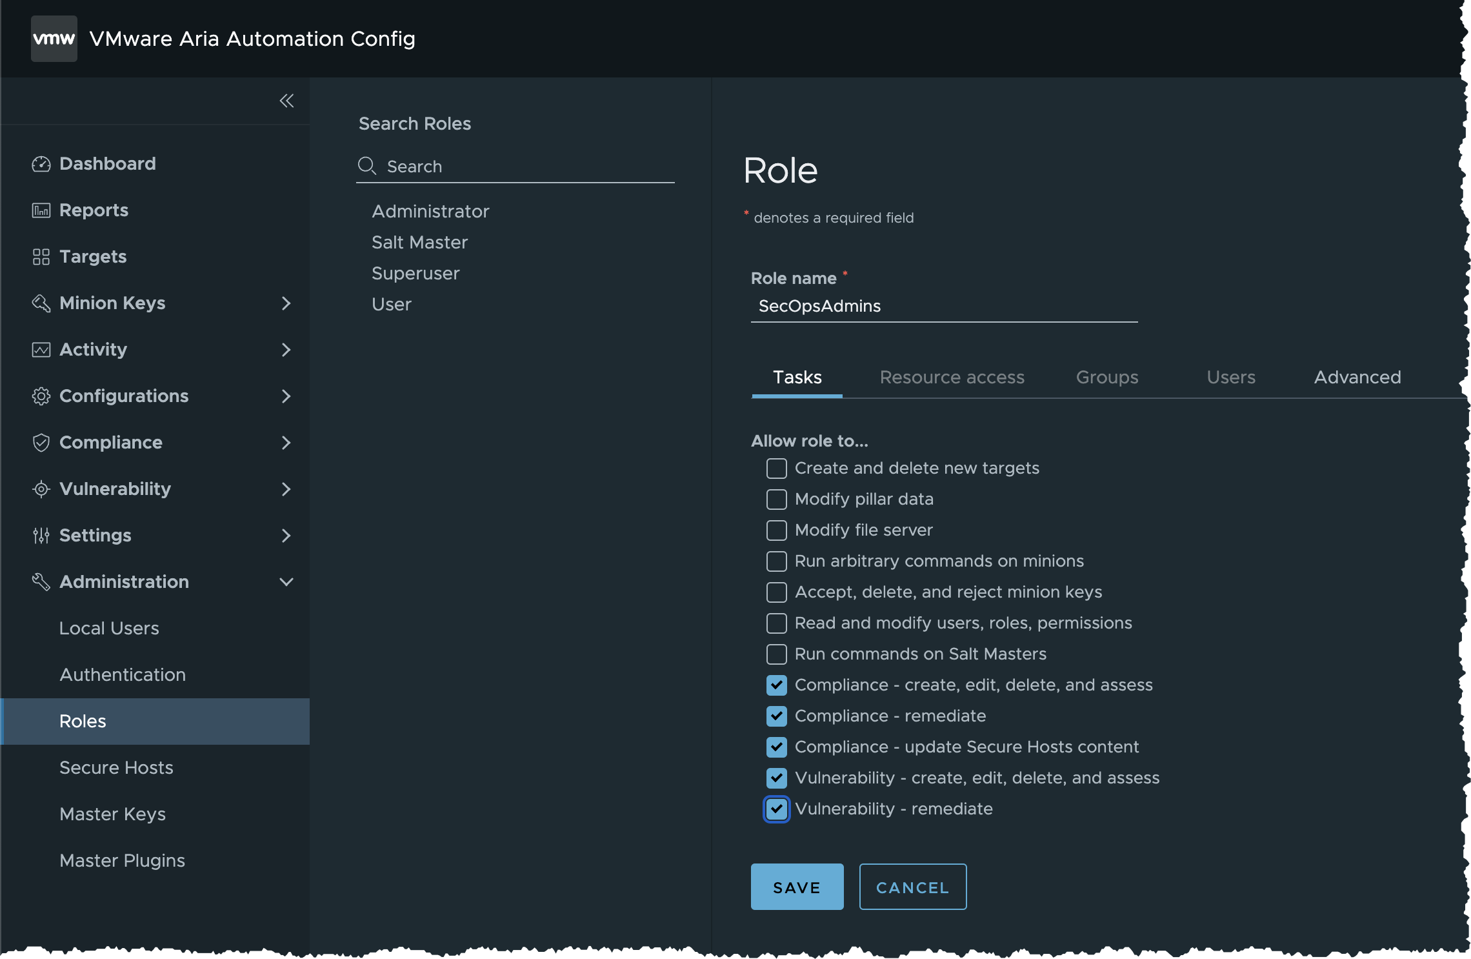Screen dimensions: 1471x959
Task: Click the Role name field SecOpsAdmins
Action: [945, 307]
